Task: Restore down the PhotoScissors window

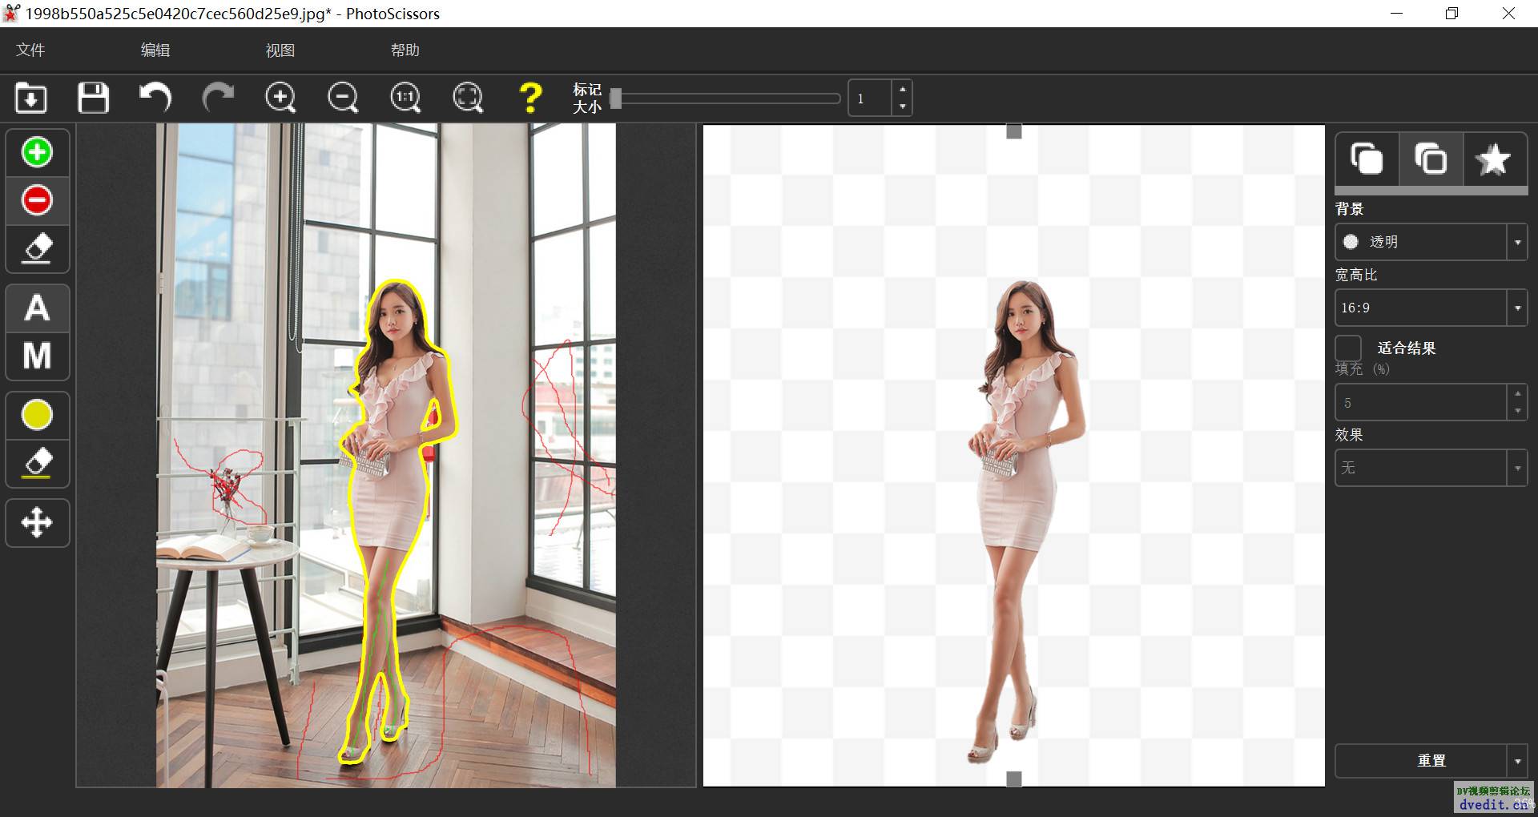Action: click(1452, 14)
